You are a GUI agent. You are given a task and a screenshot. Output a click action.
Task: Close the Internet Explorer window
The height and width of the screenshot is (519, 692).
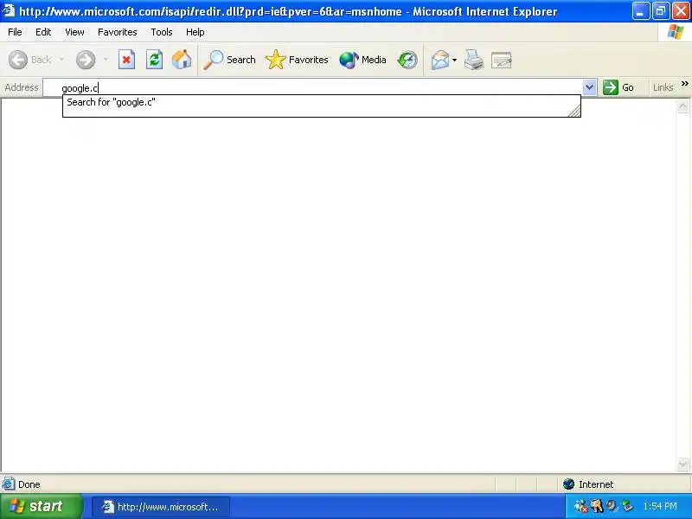tap(681, 11)
